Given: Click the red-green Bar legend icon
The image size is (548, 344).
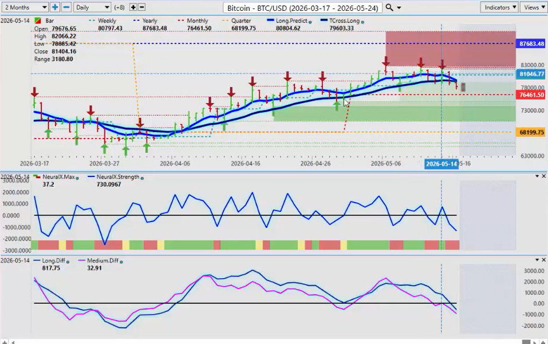Looking at the screenshot, I should pyautogui.click(x=37, y=21).
